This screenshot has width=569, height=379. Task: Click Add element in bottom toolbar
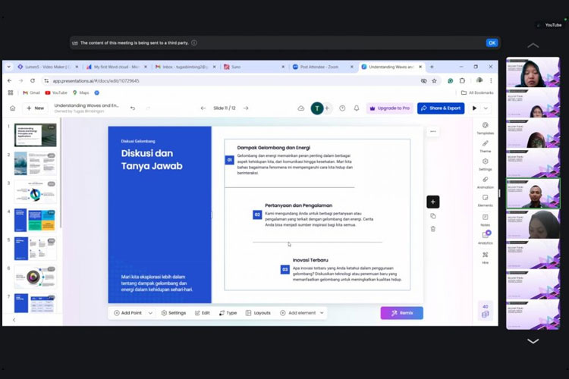[298, 313]
